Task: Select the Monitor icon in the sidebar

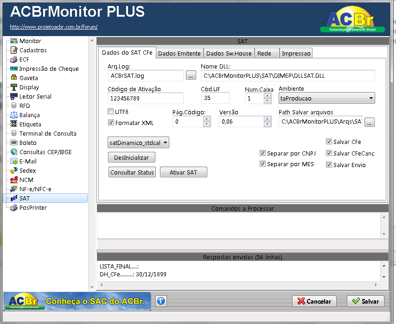Action: [13, 41]
